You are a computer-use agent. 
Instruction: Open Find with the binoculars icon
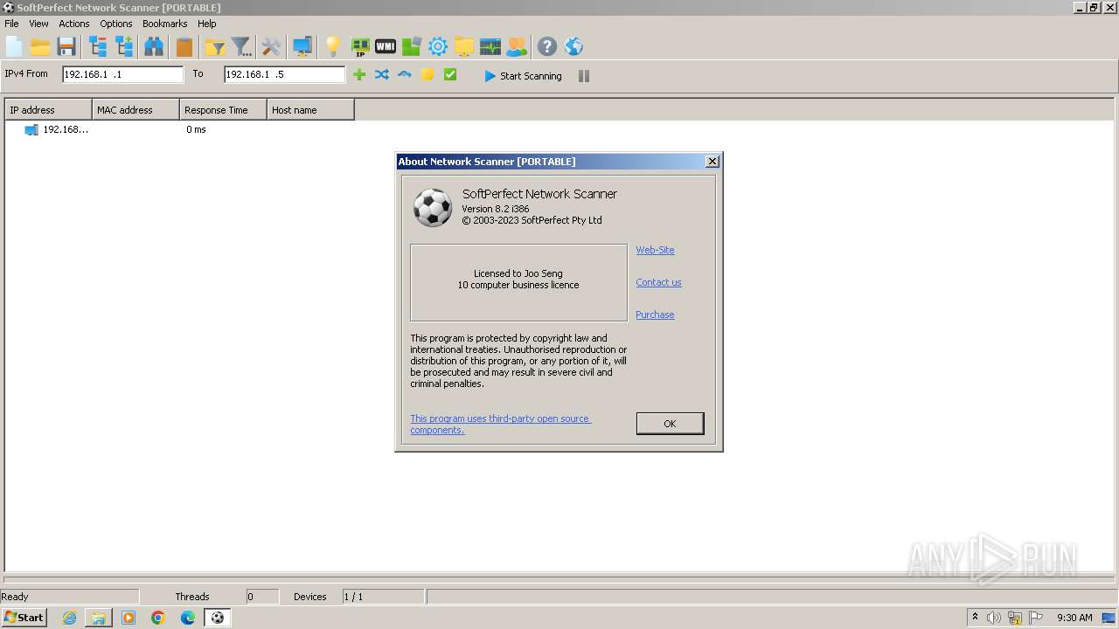tap(154, 46)
